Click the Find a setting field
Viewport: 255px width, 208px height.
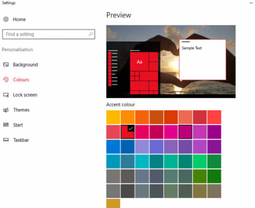pyautogui.click(x=49, y=34)
